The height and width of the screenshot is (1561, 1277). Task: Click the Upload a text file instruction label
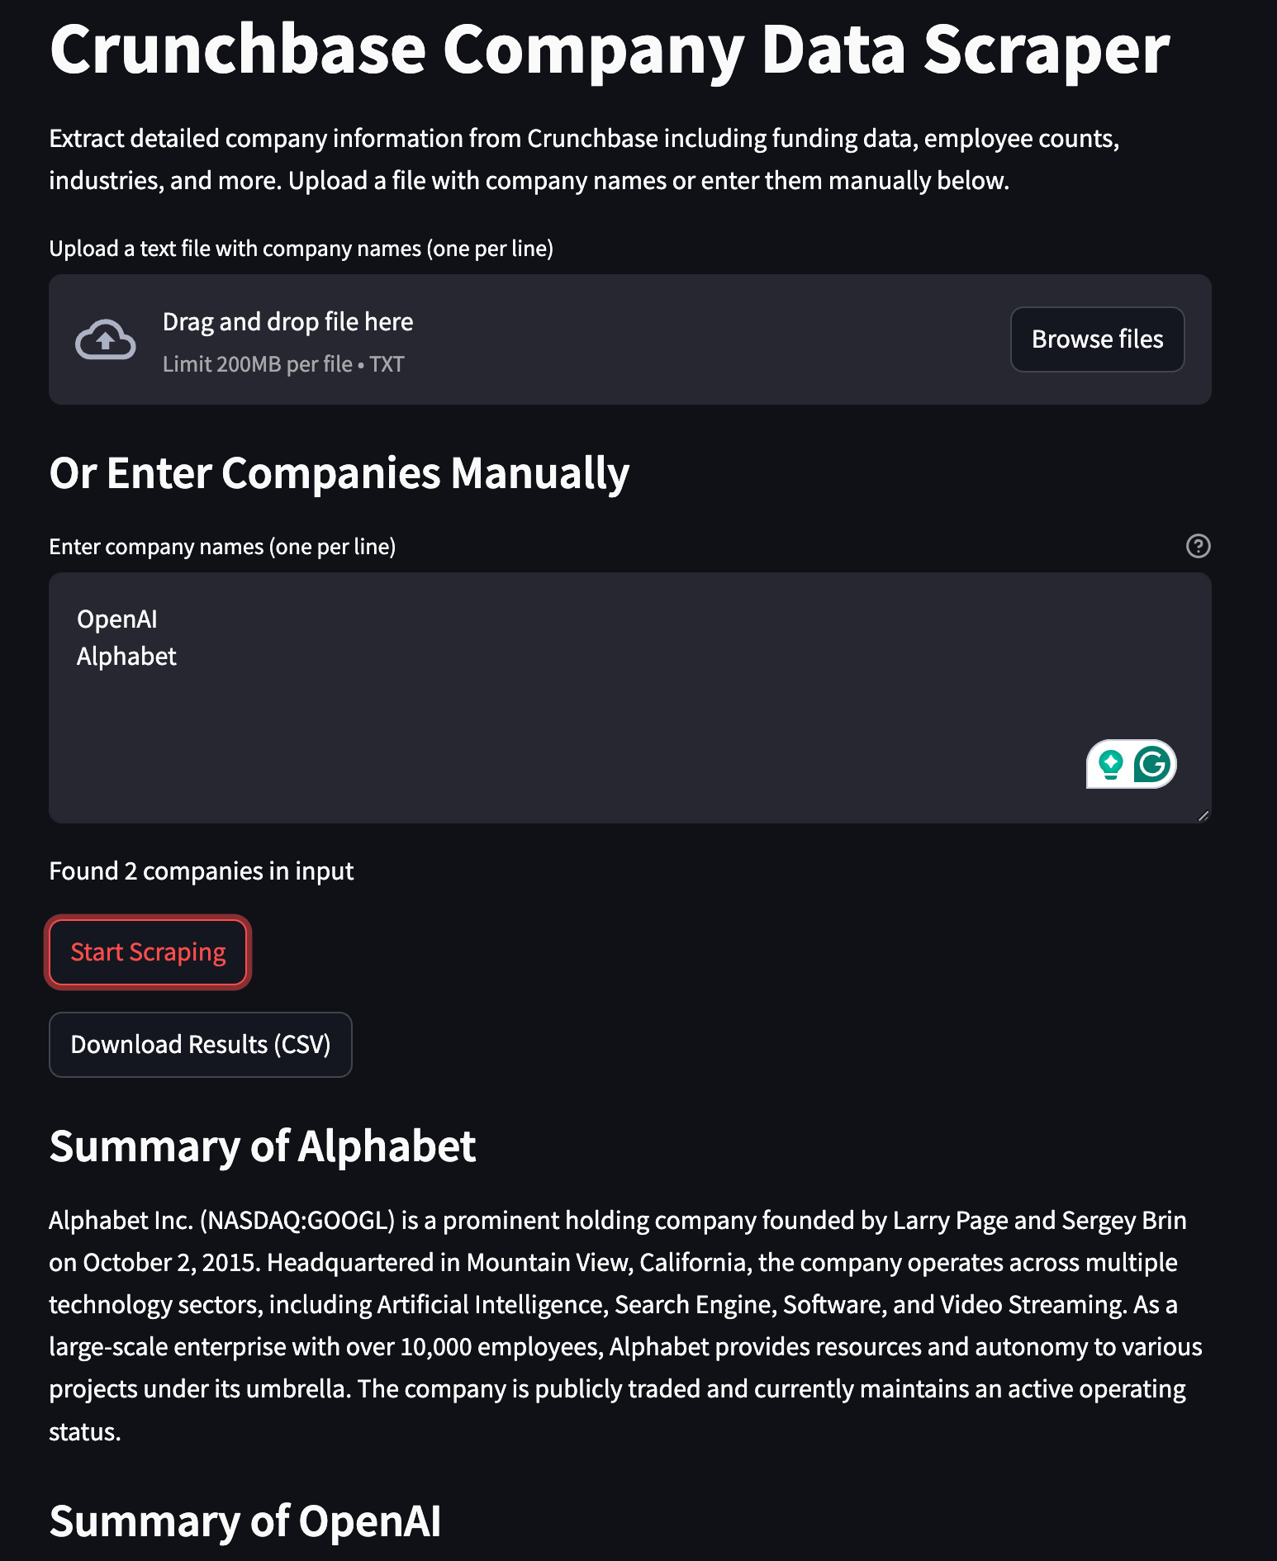(302, 247)
